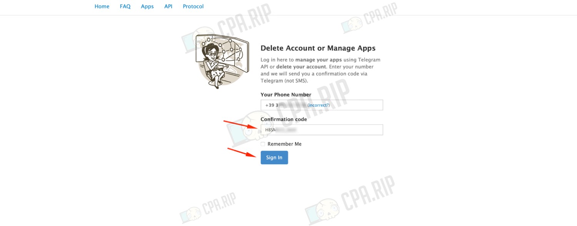Go to the FAQ page
The image size is (577, 226).
pyautogui.click(x=125, y=7)
